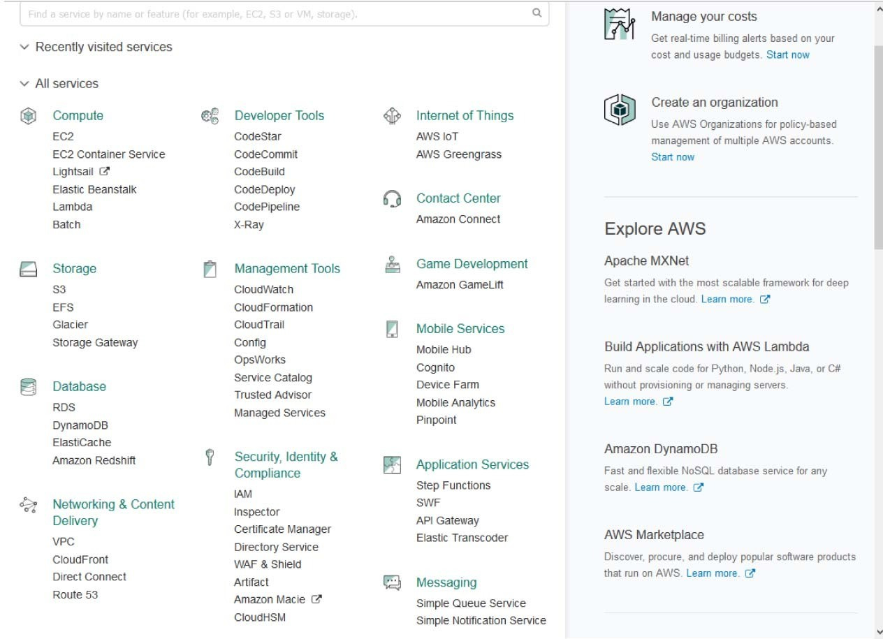The height and width of the screenshot is (639, 883).
Task: Click the Networking & Content Delivery icon
Action: 28,505
